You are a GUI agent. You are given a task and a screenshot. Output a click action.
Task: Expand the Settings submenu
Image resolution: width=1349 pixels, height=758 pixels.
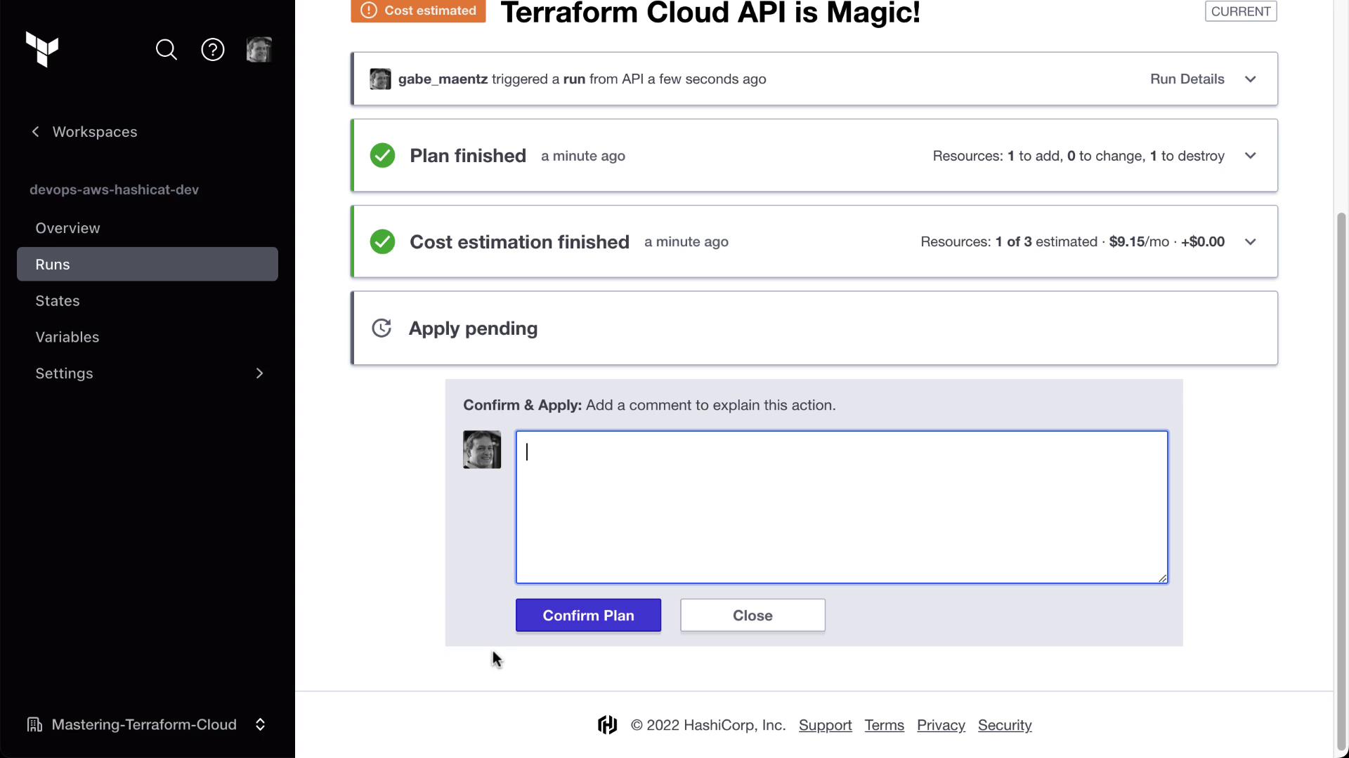(259, 373)
